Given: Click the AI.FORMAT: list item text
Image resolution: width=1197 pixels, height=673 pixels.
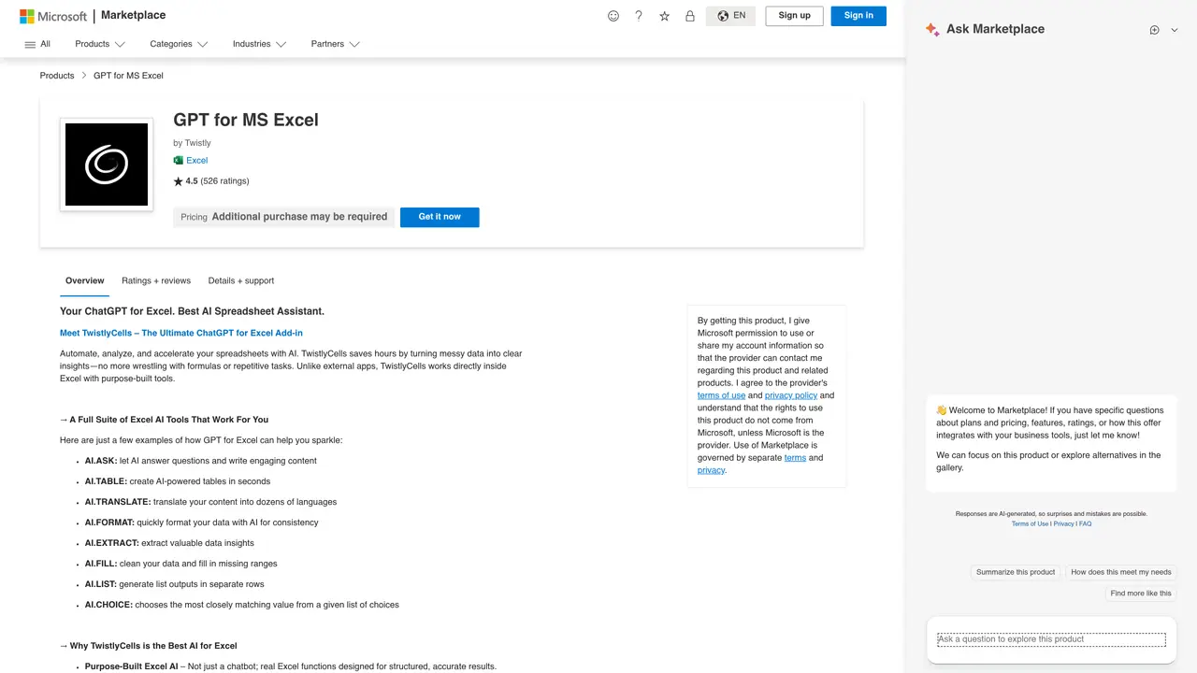Looking at the screenshot, I should click(201, 523).
